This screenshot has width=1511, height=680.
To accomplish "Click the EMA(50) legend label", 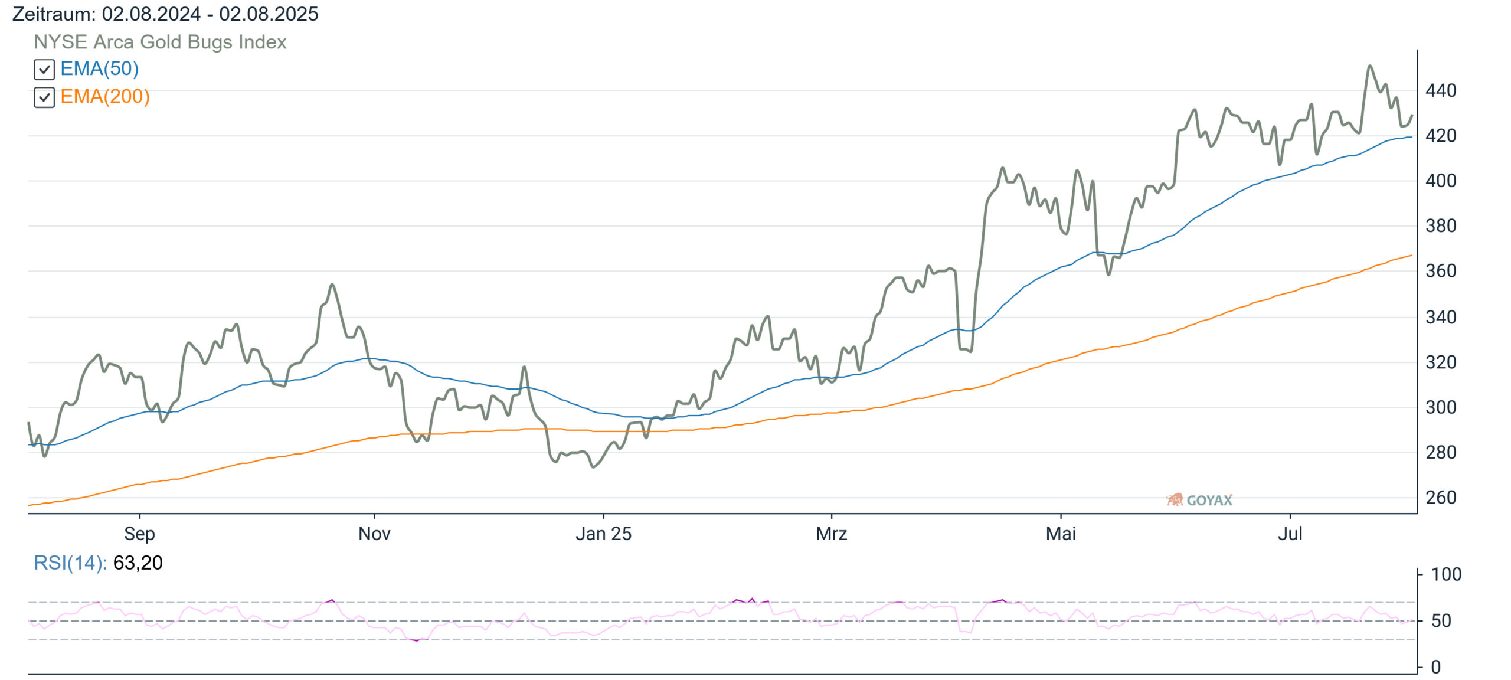I will coord(100,69).
